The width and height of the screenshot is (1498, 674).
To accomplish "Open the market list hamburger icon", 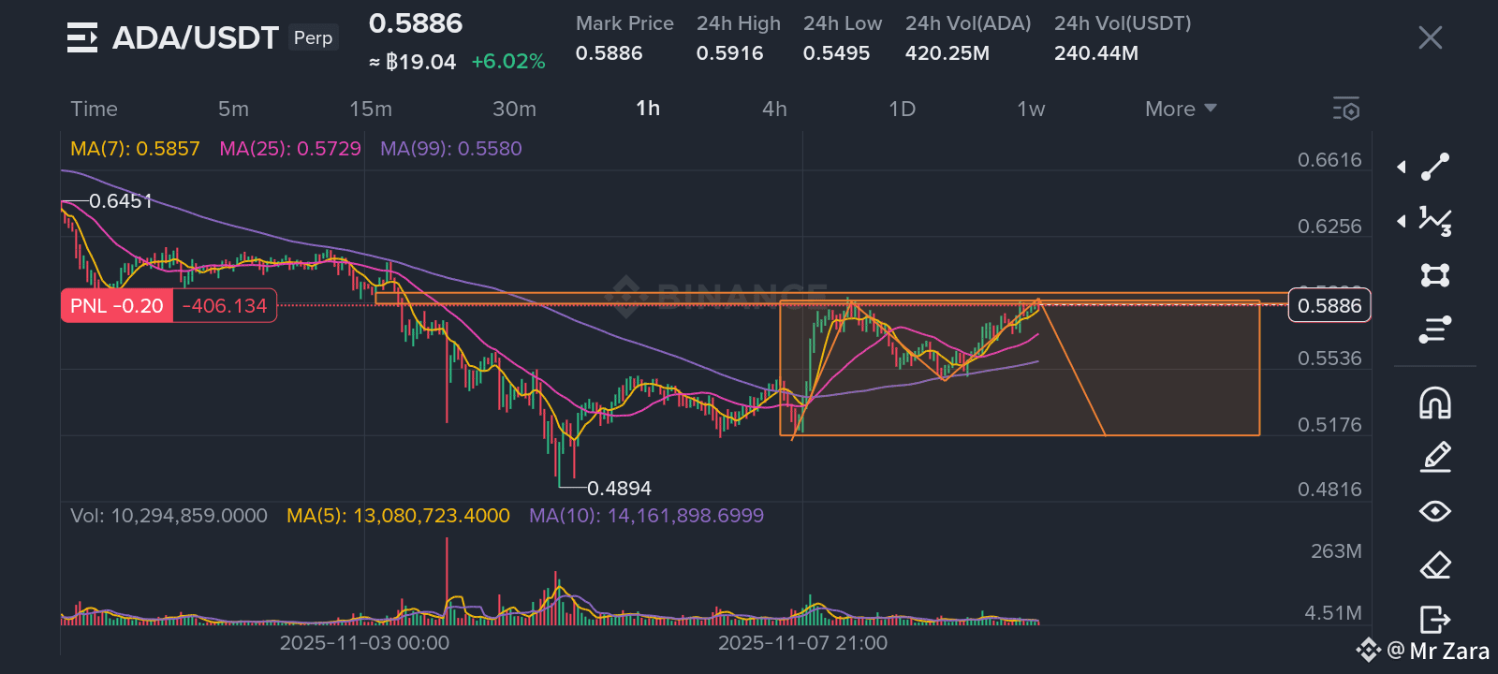I will tap(82, 37).
